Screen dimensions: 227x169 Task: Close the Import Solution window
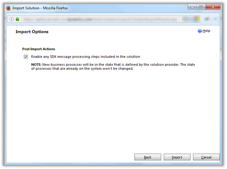(213, 7)
